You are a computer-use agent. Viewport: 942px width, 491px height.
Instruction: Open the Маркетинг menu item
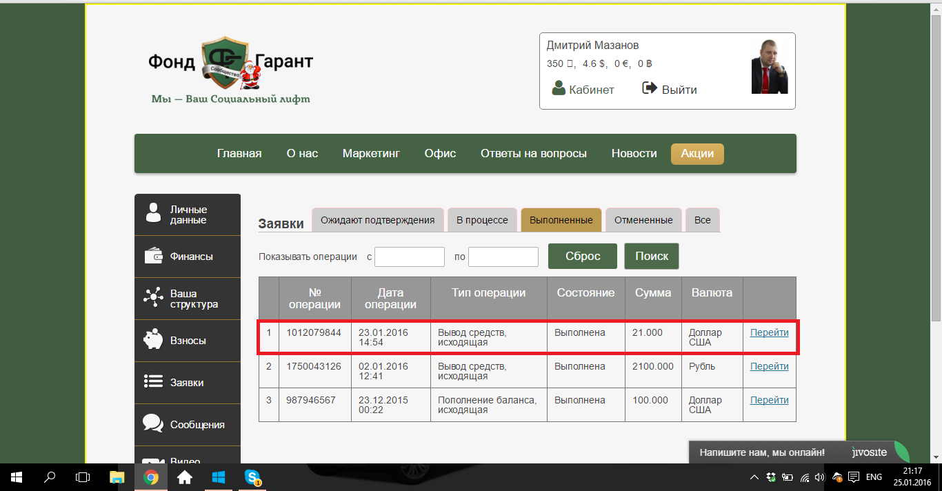pyautogui.click(x=371, y=153)
